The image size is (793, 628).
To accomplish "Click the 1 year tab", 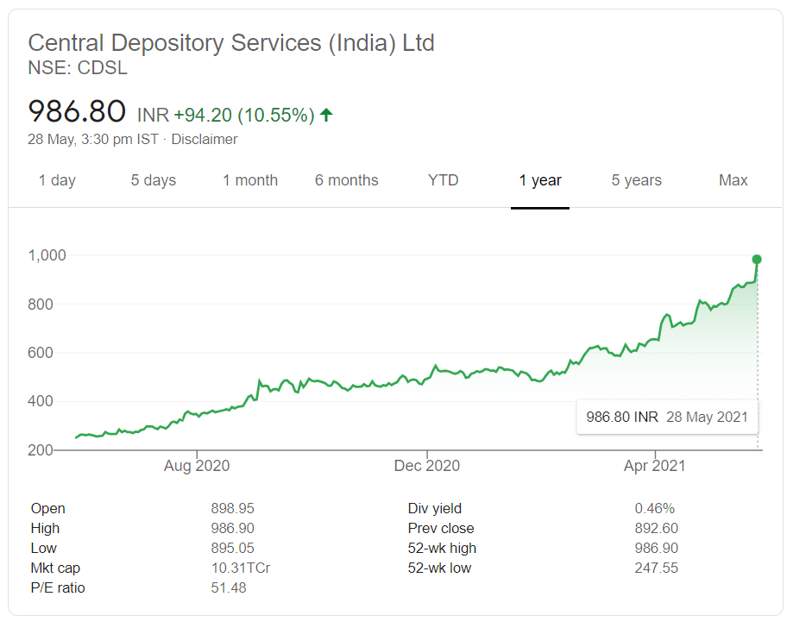I will 540,180.
